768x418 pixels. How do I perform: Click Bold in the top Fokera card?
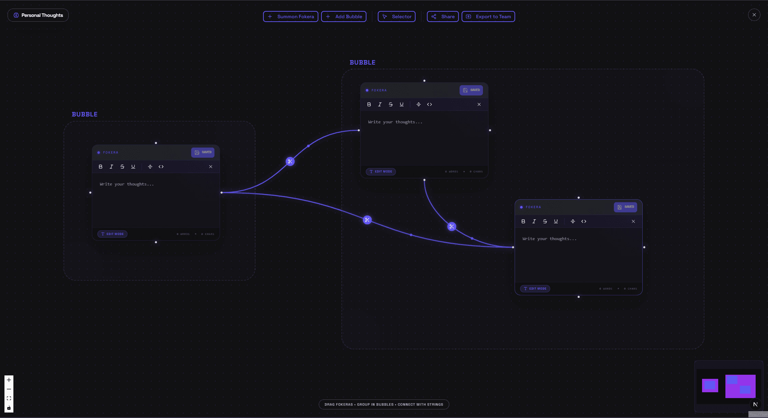tap(369, 104)
